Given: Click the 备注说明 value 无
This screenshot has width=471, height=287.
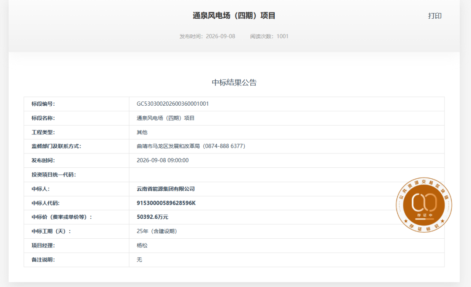Looking at the screenshot, I should coord(140,260).
